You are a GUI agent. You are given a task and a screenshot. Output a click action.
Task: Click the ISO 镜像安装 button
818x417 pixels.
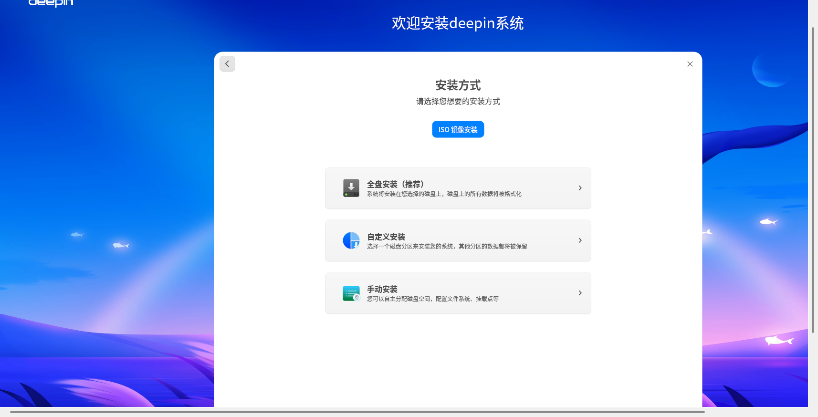click(x=458, y=129)
